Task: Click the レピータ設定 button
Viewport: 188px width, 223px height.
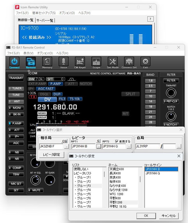Action: pos(52,155)
